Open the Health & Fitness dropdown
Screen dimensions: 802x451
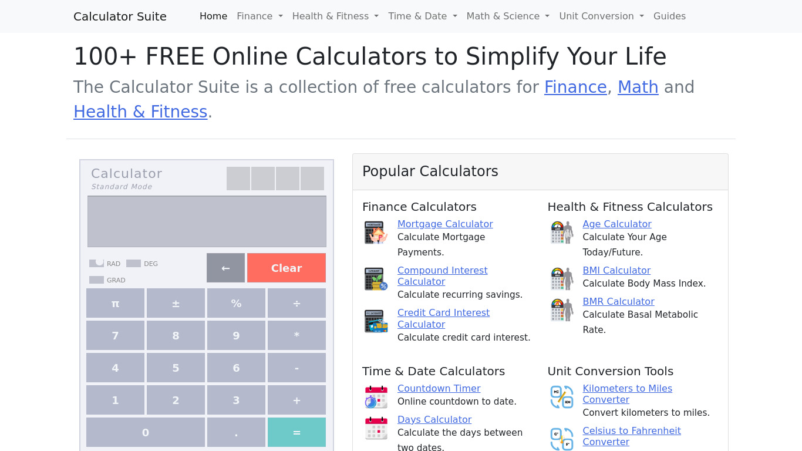click(x=335, y=16)
